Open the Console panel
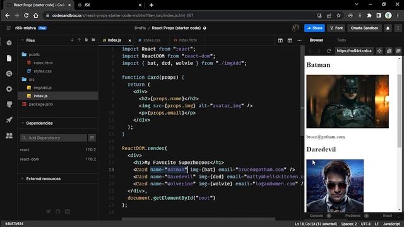 [316, 216]
